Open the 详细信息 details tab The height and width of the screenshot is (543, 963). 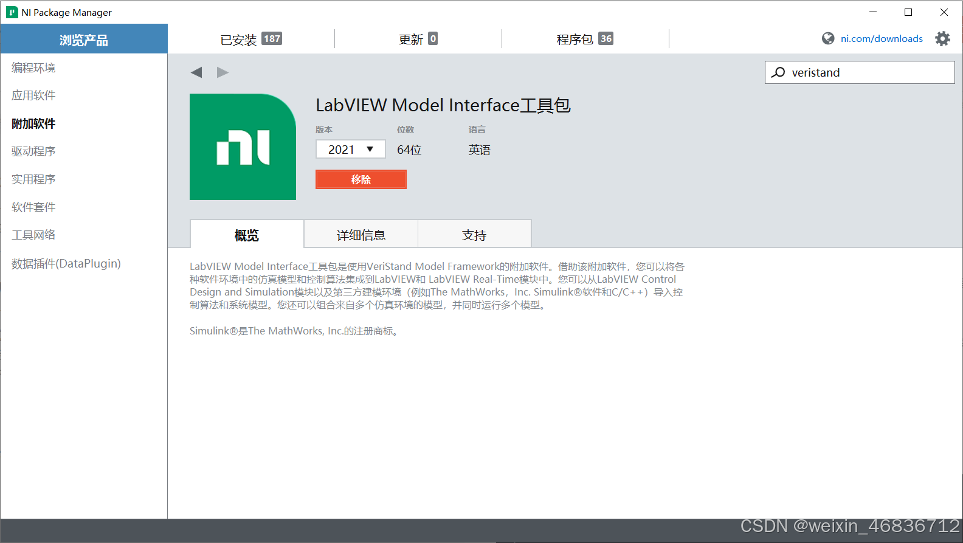pos(361,235)
